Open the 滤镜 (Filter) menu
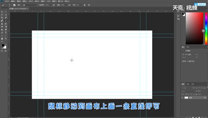 [x=43, y=1]
